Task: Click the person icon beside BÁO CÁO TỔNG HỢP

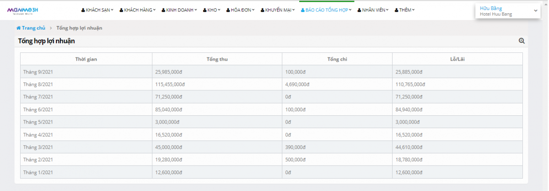Action: [302, 10]
